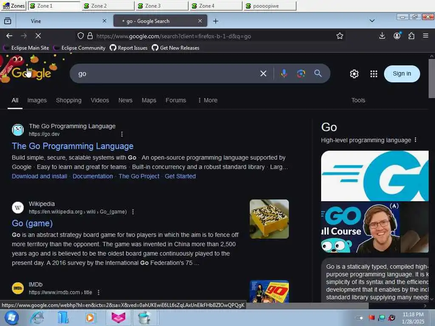Launch Internet Explorer from the taskbar

click(37, 318)
